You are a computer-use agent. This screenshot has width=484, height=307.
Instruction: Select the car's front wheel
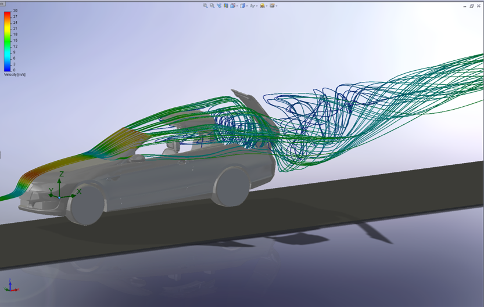87,206
